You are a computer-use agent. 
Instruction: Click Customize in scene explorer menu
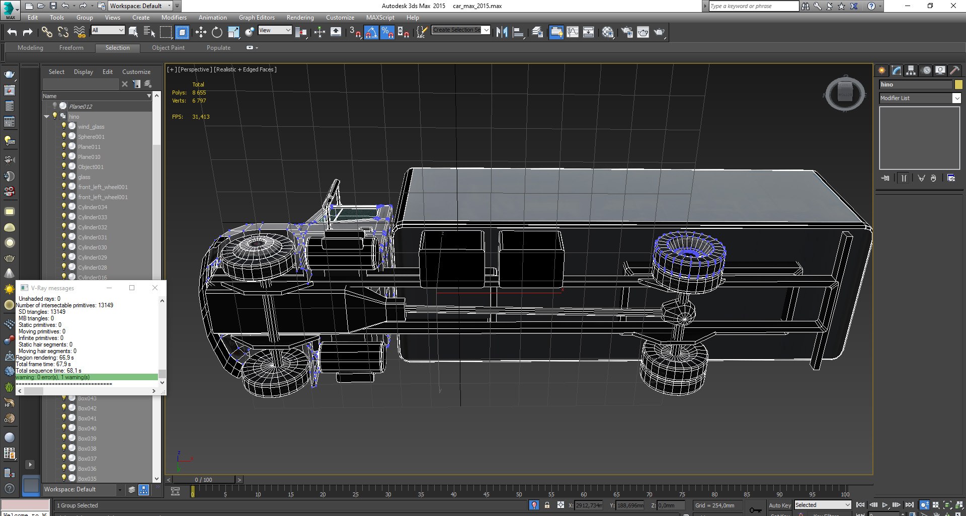coord(136,72)
